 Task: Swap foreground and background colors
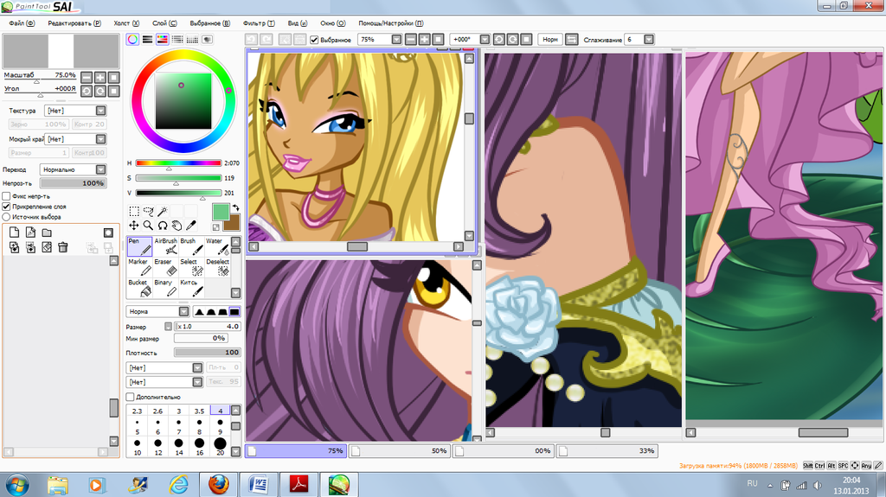[x=235, y=207]
